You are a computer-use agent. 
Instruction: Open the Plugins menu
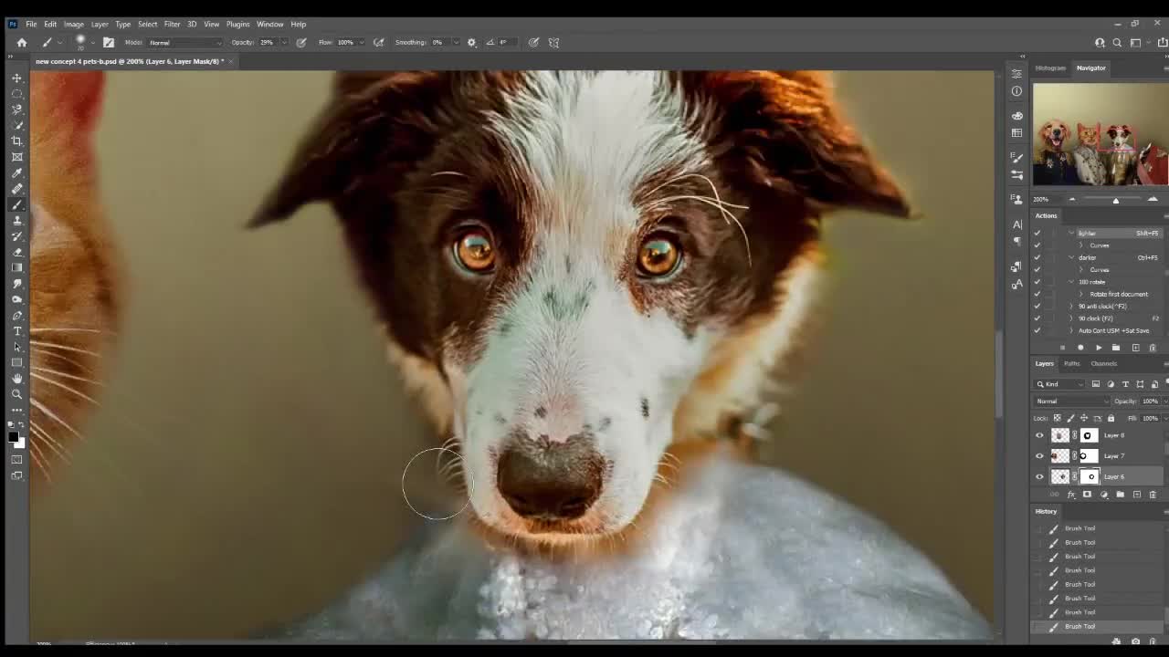(237, 24)
